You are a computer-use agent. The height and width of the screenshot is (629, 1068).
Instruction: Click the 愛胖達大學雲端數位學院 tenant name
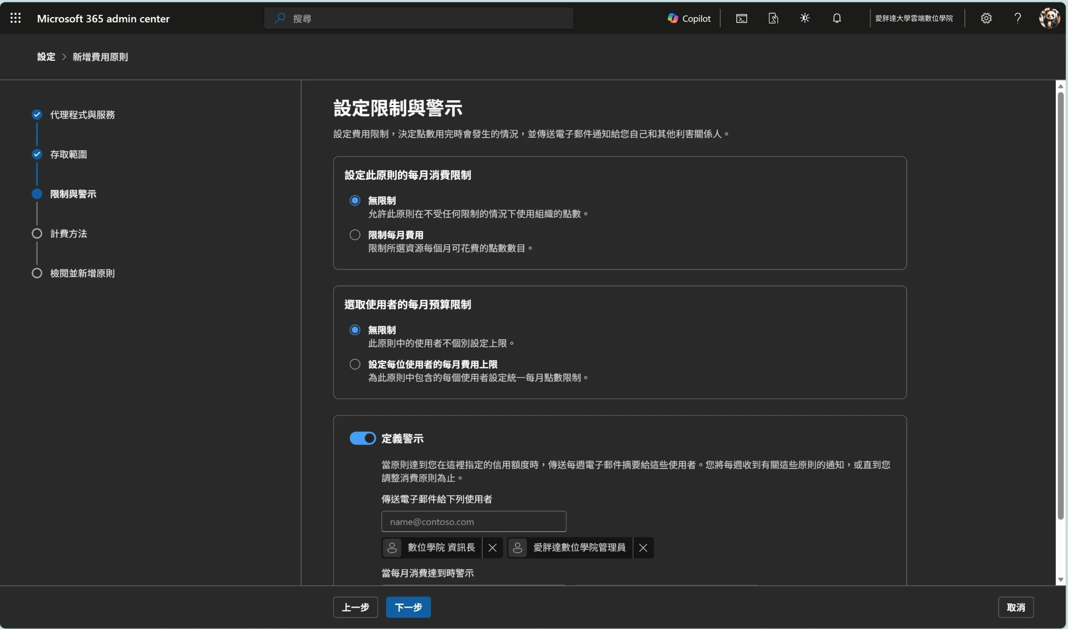coord(914,18)
